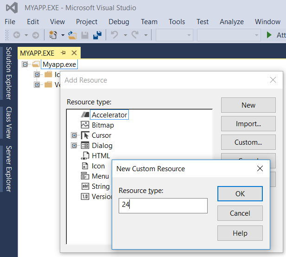Click the Undo arrow icon

tap(114, 35)
